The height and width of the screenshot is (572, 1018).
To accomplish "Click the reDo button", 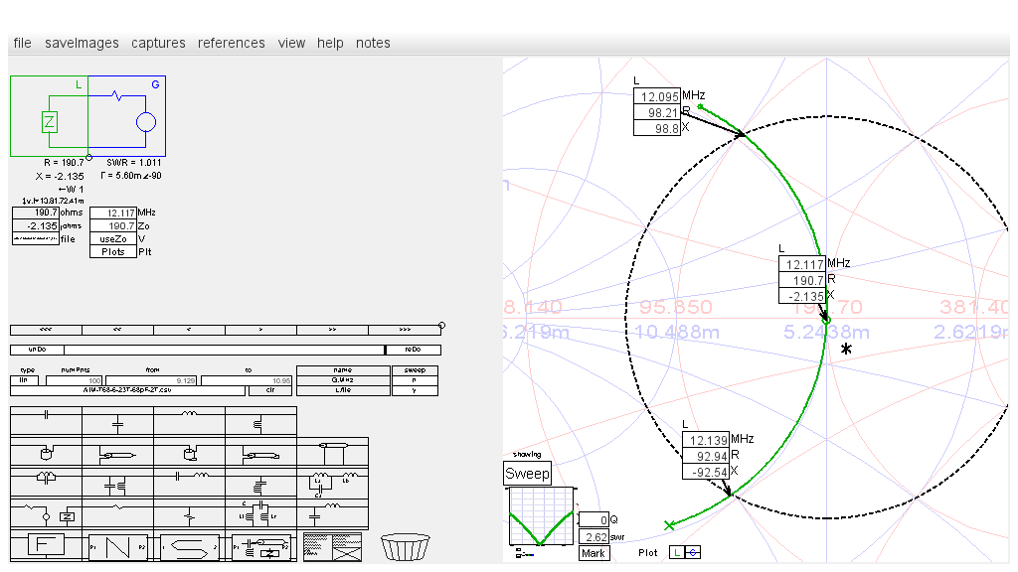I will click(413, 351).
